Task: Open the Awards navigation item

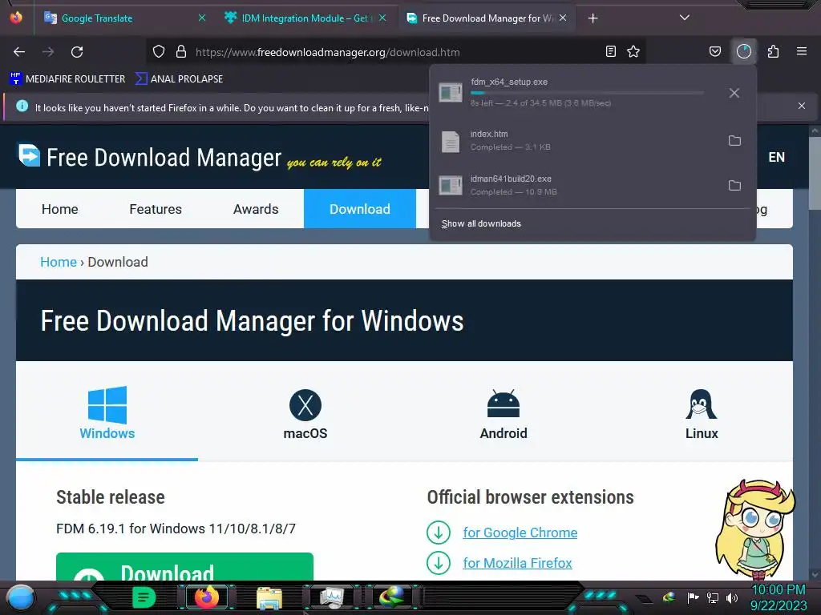Action: [x=256, y=209]
